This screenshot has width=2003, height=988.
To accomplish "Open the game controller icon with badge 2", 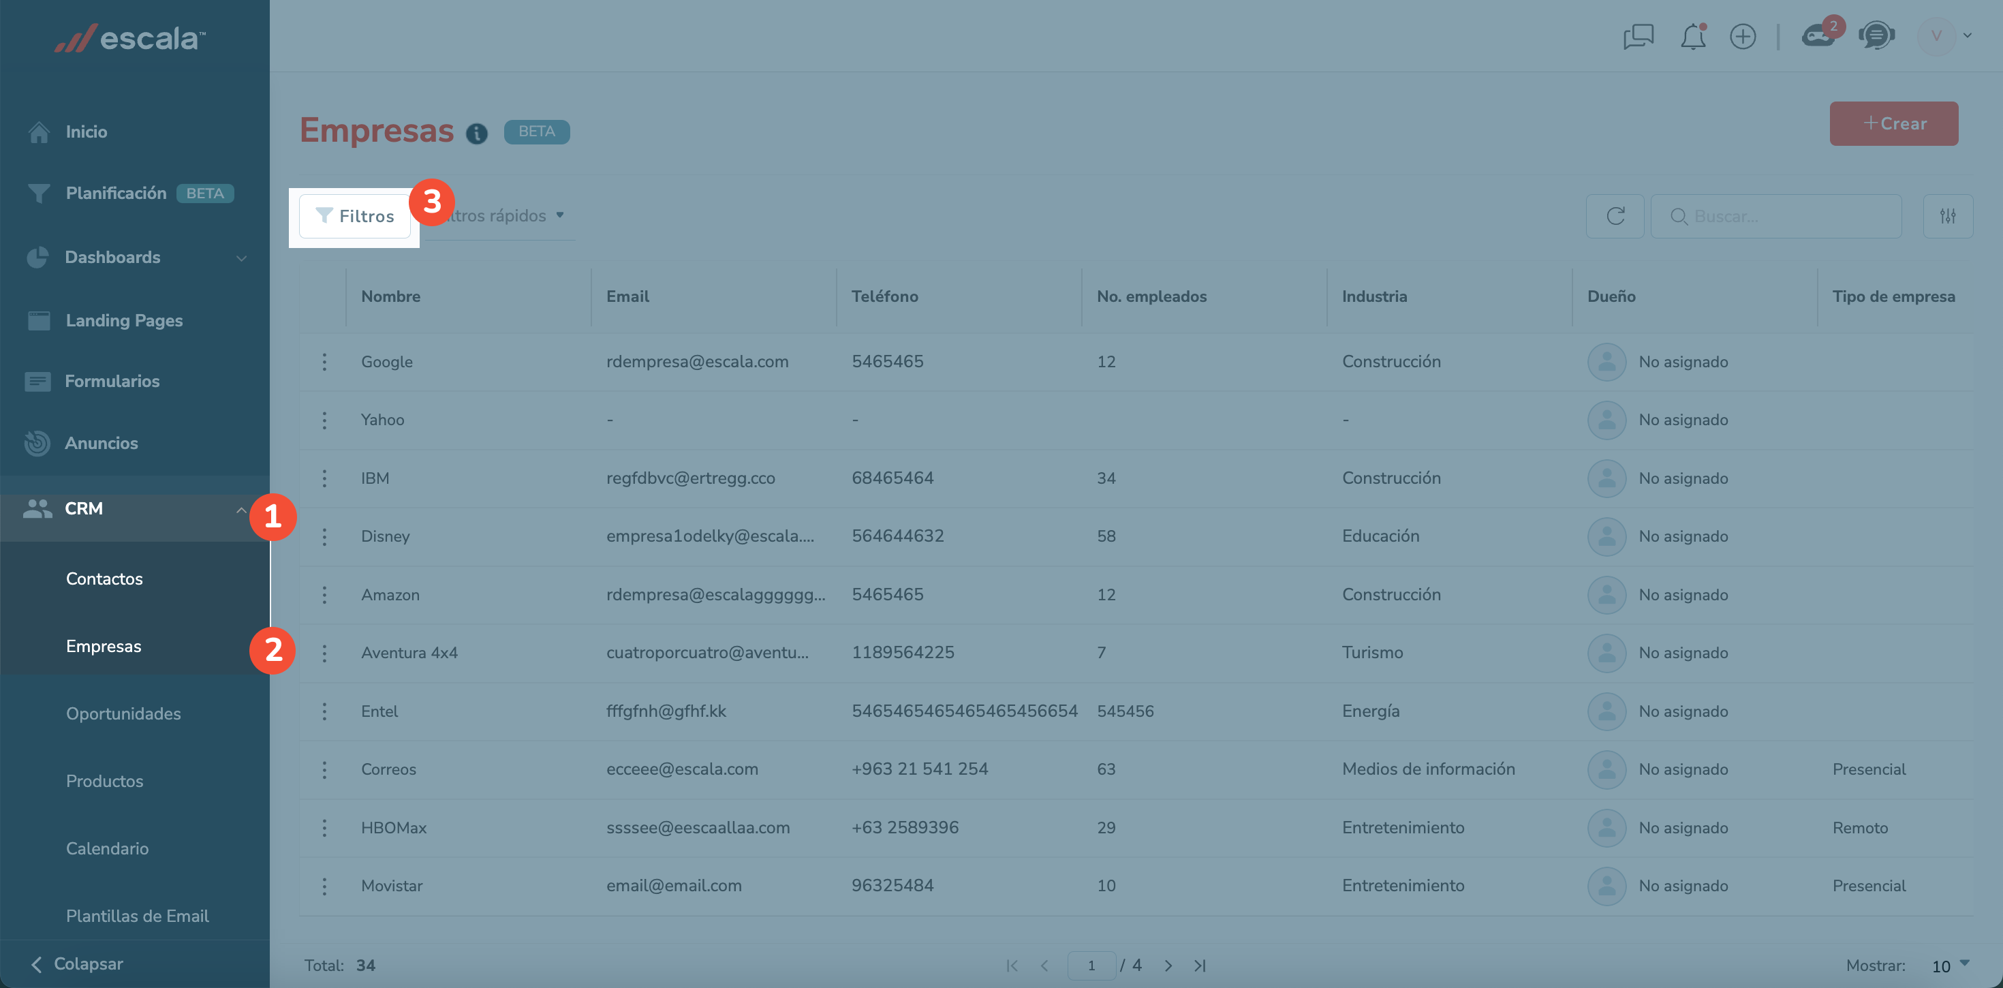I will click(1820, 34).
